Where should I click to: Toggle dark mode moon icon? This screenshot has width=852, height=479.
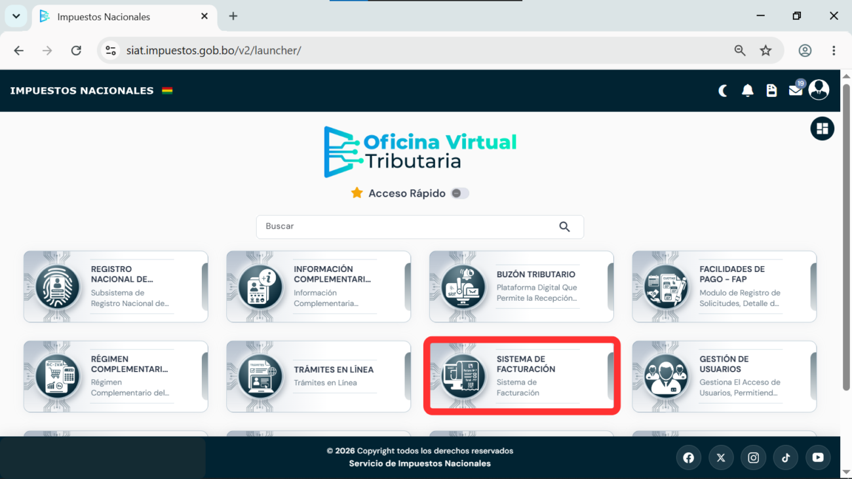pyautogui.click(x=723, y=90)
